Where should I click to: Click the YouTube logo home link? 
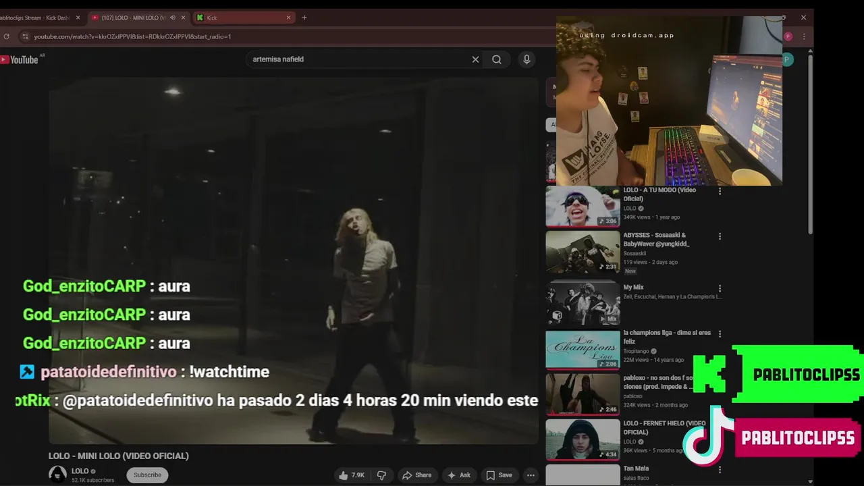(20, 59)
